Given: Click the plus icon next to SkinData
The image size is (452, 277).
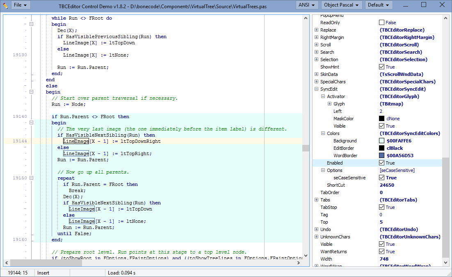Looking at the screenshot, I should pos(316,74).
